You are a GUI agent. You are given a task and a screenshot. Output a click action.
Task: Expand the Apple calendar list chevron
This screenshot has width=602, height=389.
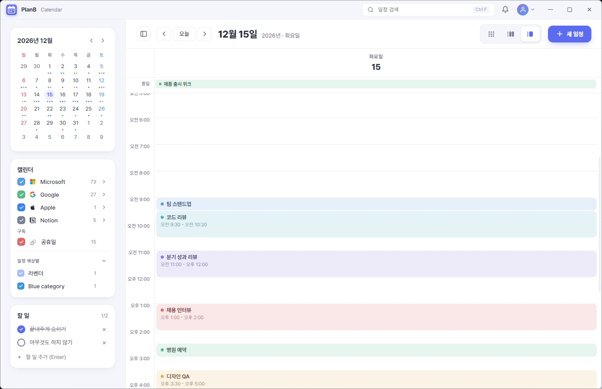point(104,207)
